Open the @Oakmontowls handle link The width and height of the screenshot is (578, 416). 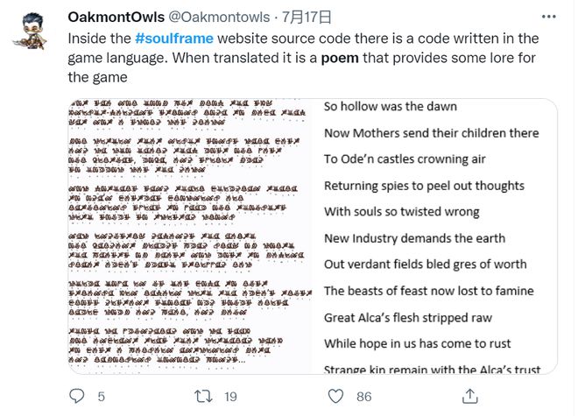pos(219,17)
